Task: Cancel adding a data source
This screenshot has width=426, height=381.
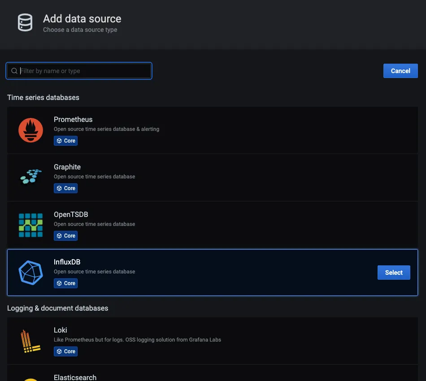Action: (400, 71)
